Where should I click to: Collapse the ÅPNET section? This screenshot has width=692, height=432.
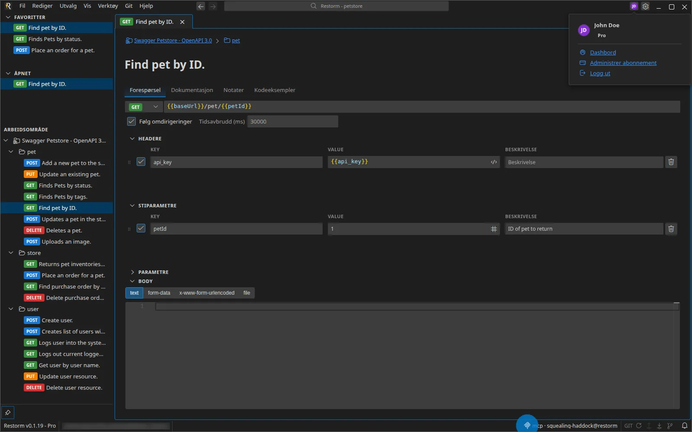[8, 73]
